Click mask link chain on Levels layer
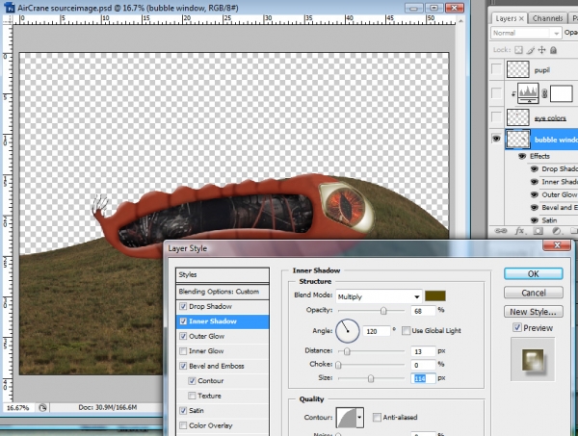Viewport: 578px width, 436px height. (x=544, y=93)
